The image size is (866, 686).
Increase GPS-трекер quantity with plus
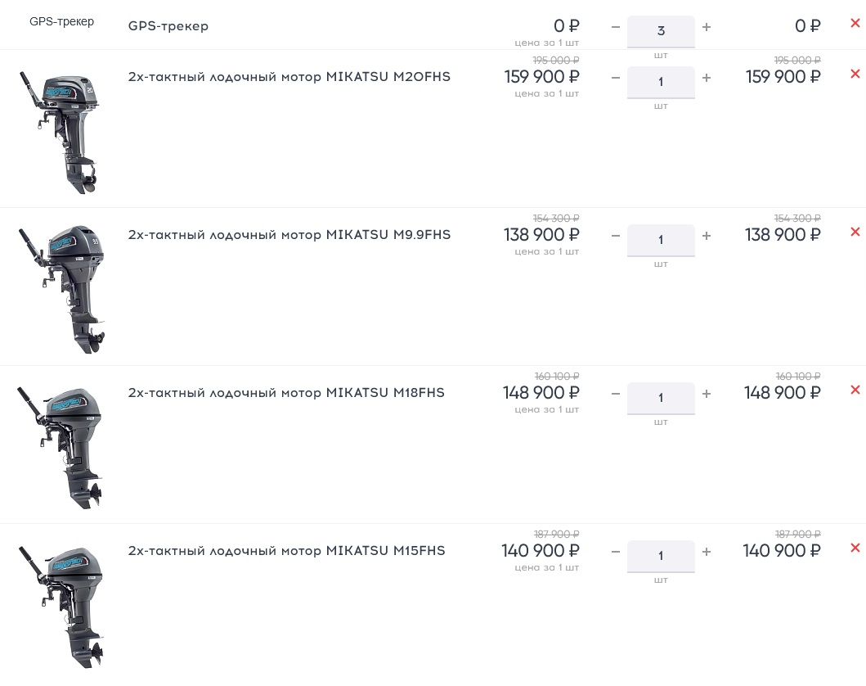(707, 28)
